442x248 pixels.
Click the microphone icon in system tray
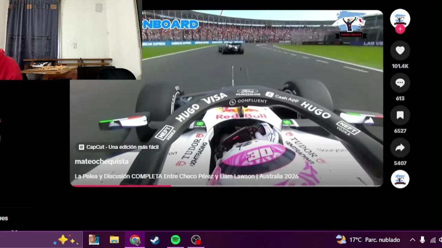[422, 240]
